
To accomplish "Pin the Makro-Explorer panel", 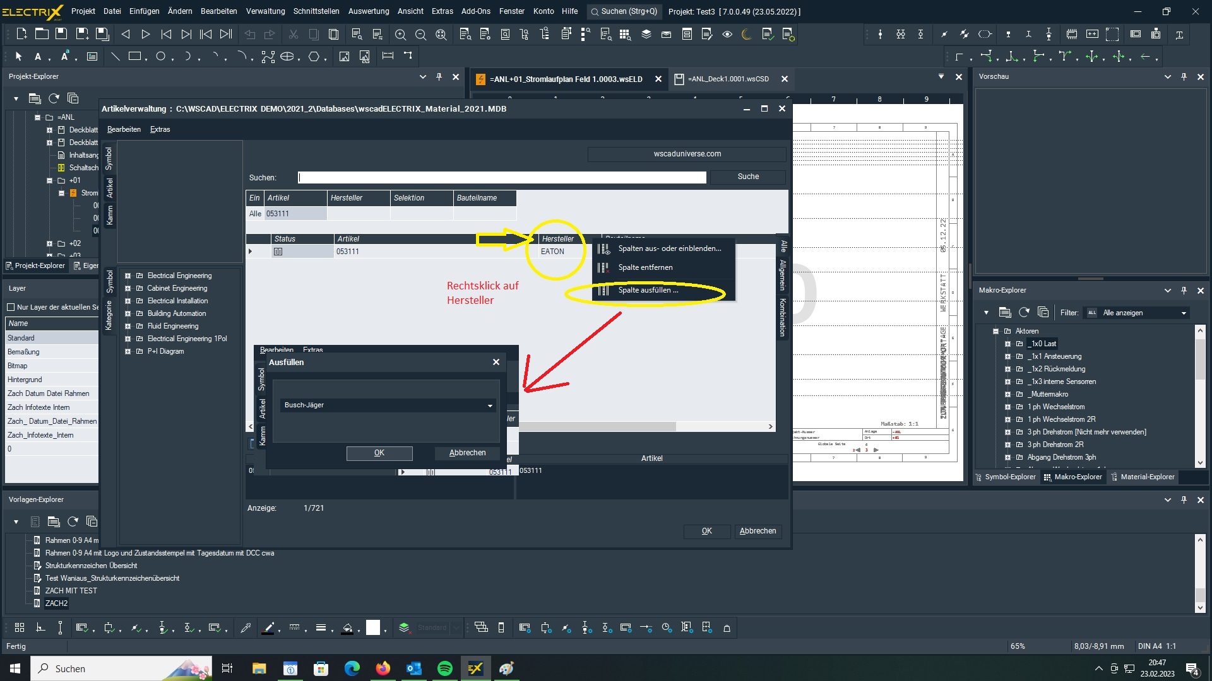I will click(x=1184, y=290).
